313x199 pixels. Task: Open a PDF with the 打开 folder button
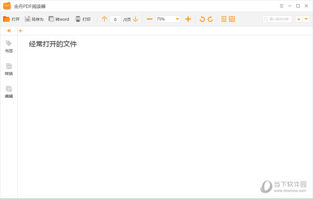tap(11, 19)
